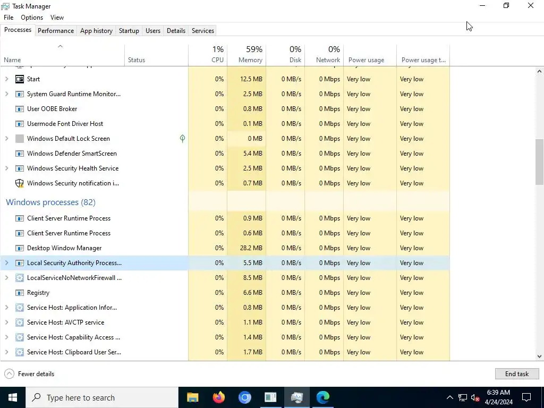Click the End task button
This screenshot has width=544, height=408.
point(517,374)
